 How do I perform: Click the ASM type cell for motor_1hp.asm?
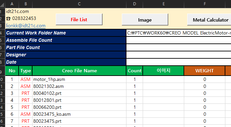pyautogui.click(x=26, y=79)
